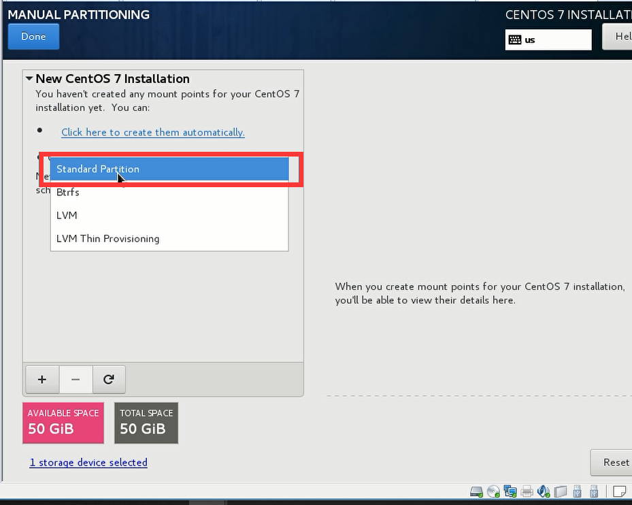
Task: Open the 1 storage device selected link
Action: coord(88,462)
